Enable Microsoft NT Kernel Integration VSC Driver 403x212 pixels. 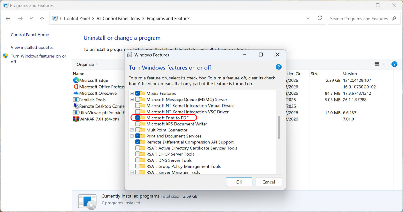coord(138,112)
